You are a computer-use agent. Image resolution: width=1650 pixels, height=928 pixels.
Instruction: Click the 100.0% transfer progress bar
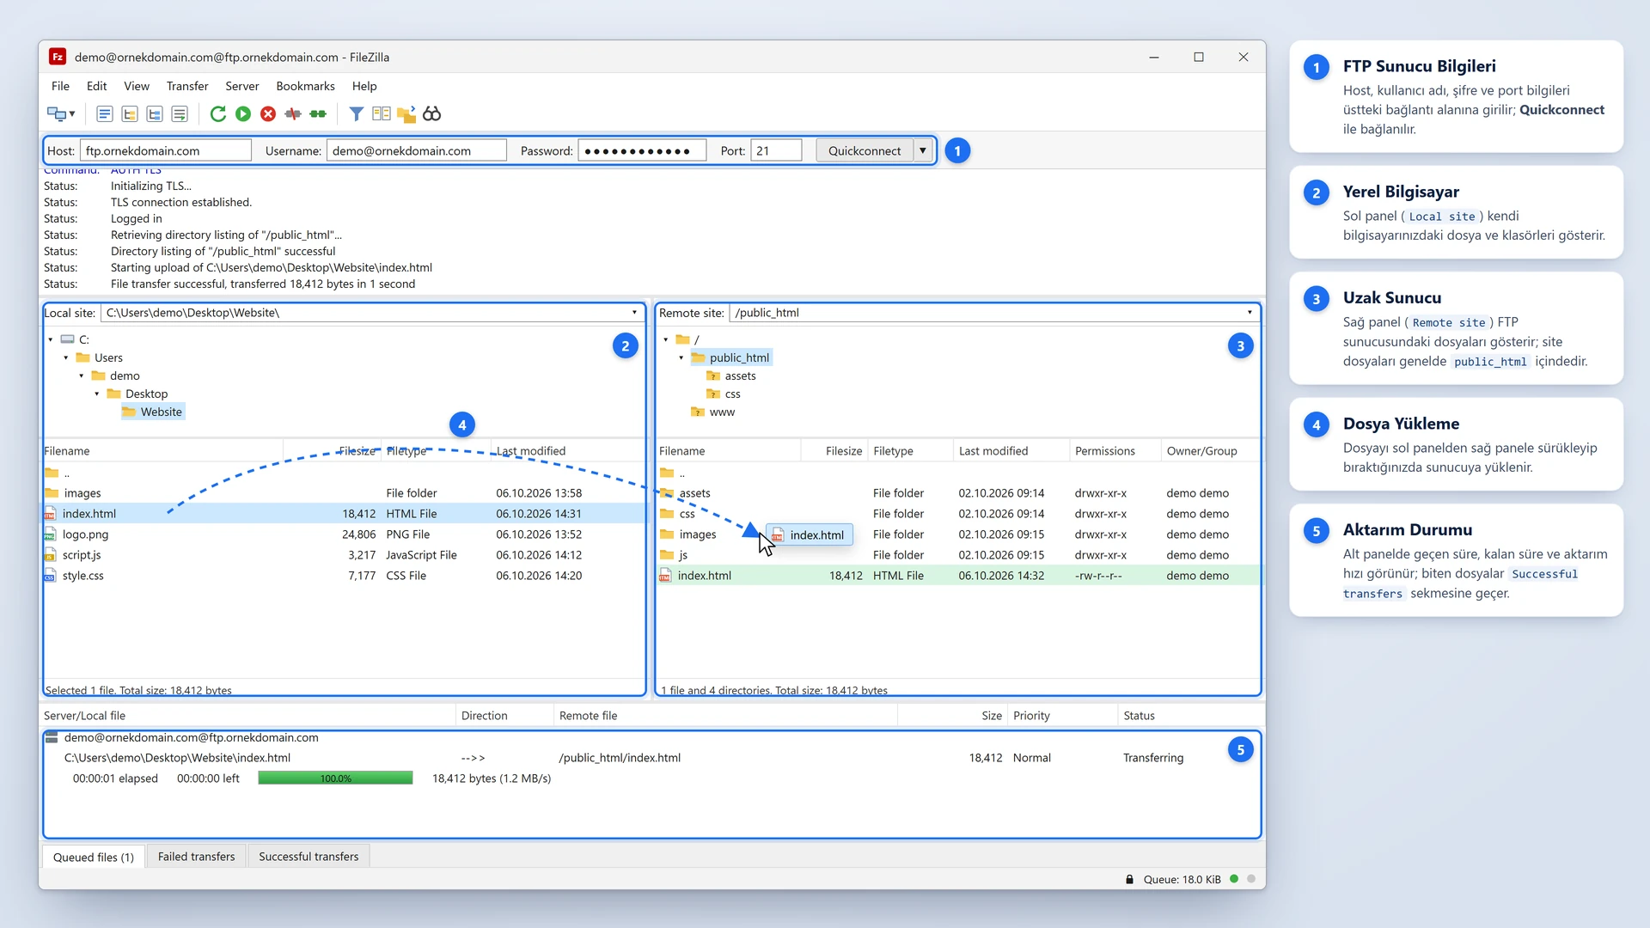coord(335,778)
